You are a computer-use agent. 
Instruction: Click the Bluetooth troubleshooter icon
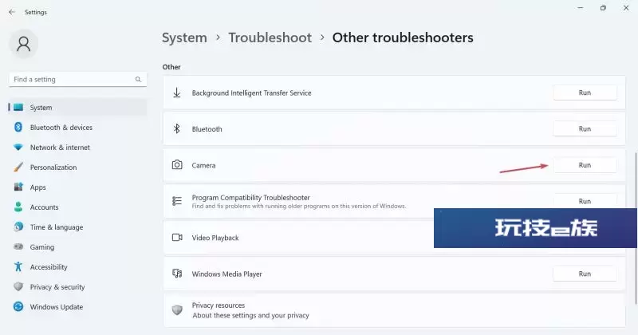[177, 128]
